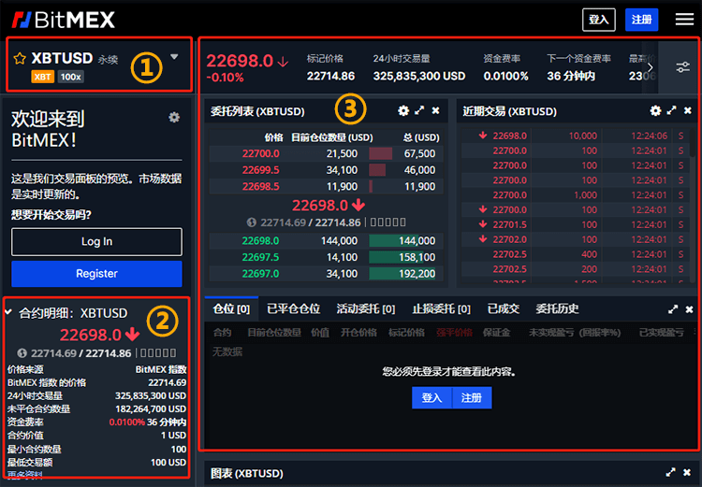Viewport: 702px width, 487px height.
Task: Open 近期交易 recent trades settings gear
Action: 655,110
